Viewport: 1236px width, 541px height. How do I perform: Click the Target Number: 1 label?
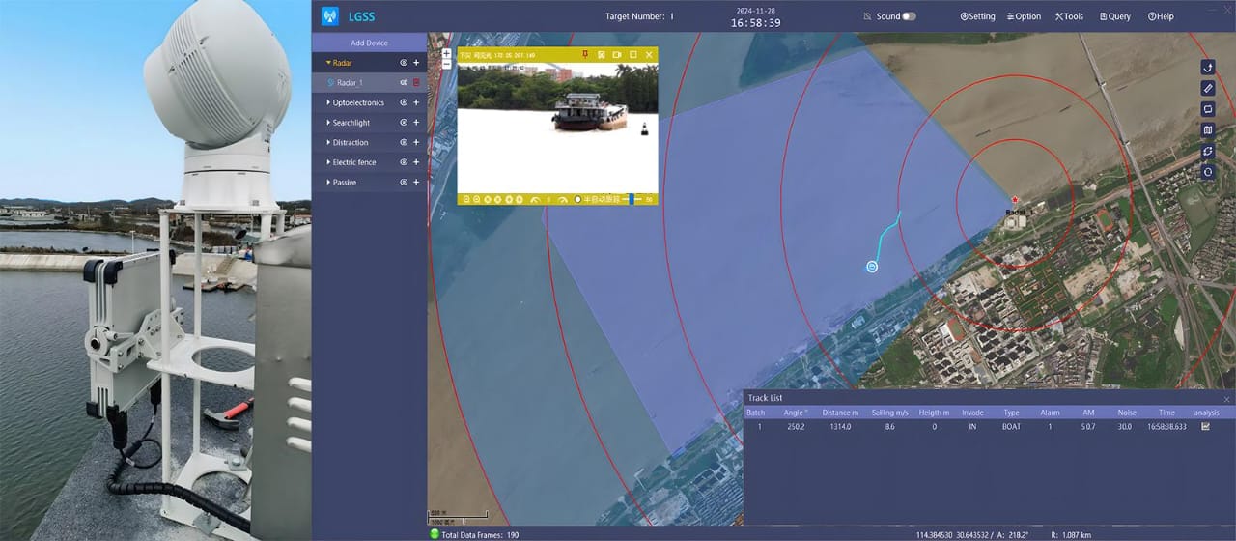coord(639,16)
